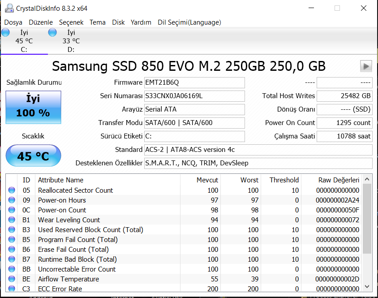Image resolution: width=378 pixels, height=298 pixels.
Task: Select the Wear Leveling Count attribute name
Action: (x=69, y=220)
